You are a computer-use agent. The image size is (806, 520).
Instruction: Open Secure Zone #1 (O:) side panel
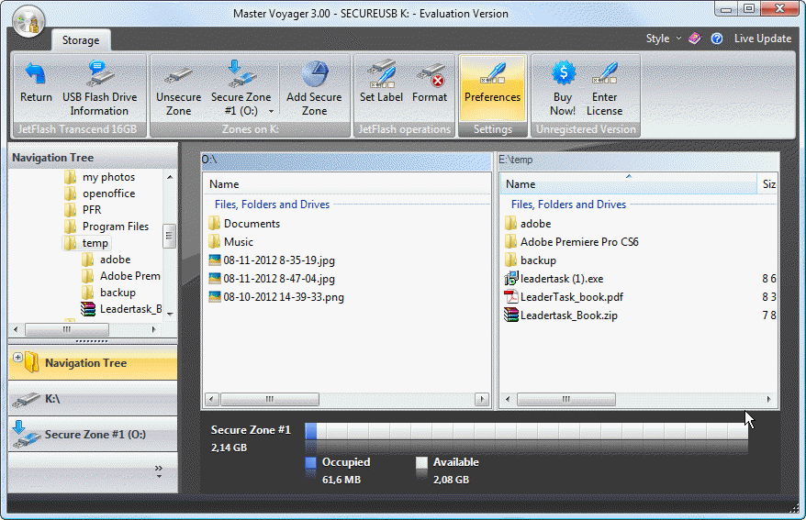coord(93,435)
